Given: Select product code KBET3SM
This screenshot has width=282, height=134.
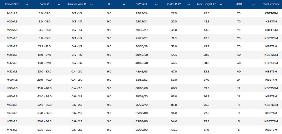Looking at the screenshot, I should point(271,63).
